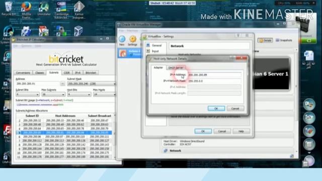Click Help in VirtualBox Settings dialog

(241, 131)
